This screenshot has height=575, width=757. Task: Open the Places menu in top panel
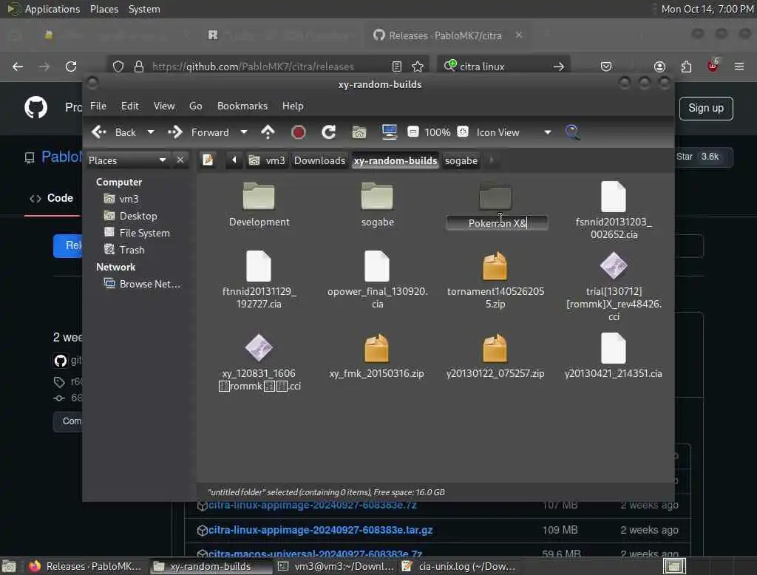coord(104,9)
